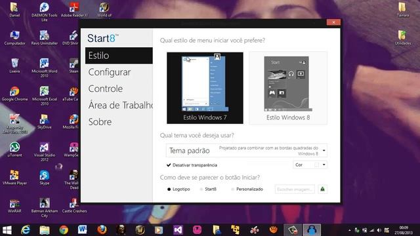
Task: Show hidden tray icons arrow
Action: point(349,230)
